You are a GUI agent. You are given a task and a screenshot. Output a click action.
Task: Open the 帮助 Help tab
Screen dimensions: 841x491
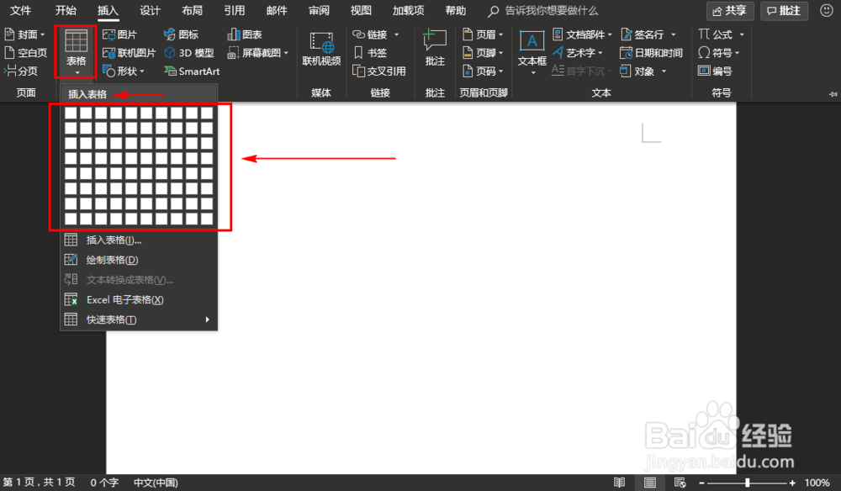coord(455,10)
